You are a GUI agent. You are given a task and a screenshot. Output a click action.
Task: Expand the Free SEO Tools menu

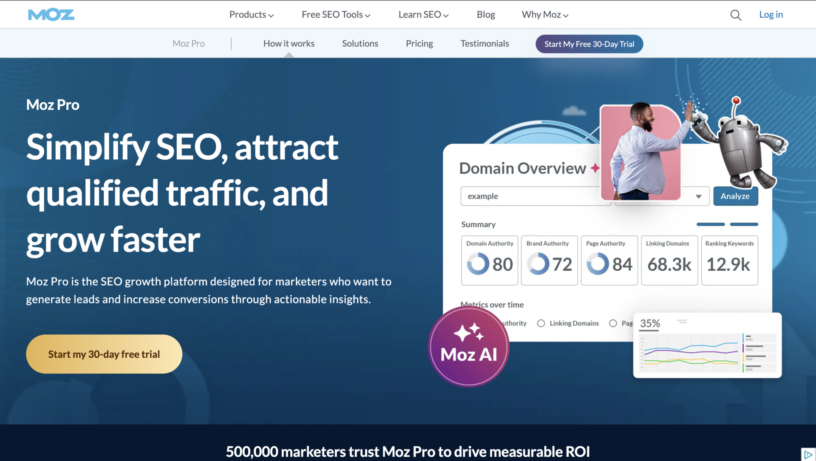coord(336,15)
